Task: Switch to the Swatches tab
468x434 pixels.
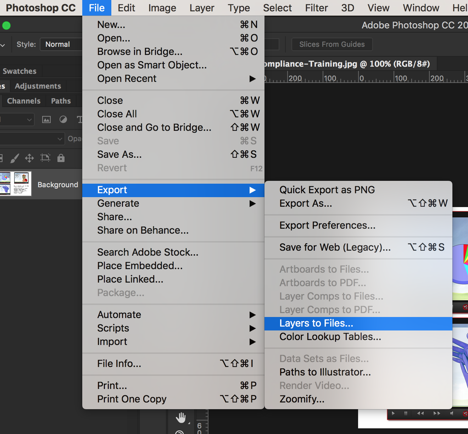Action: coord(19,71)
